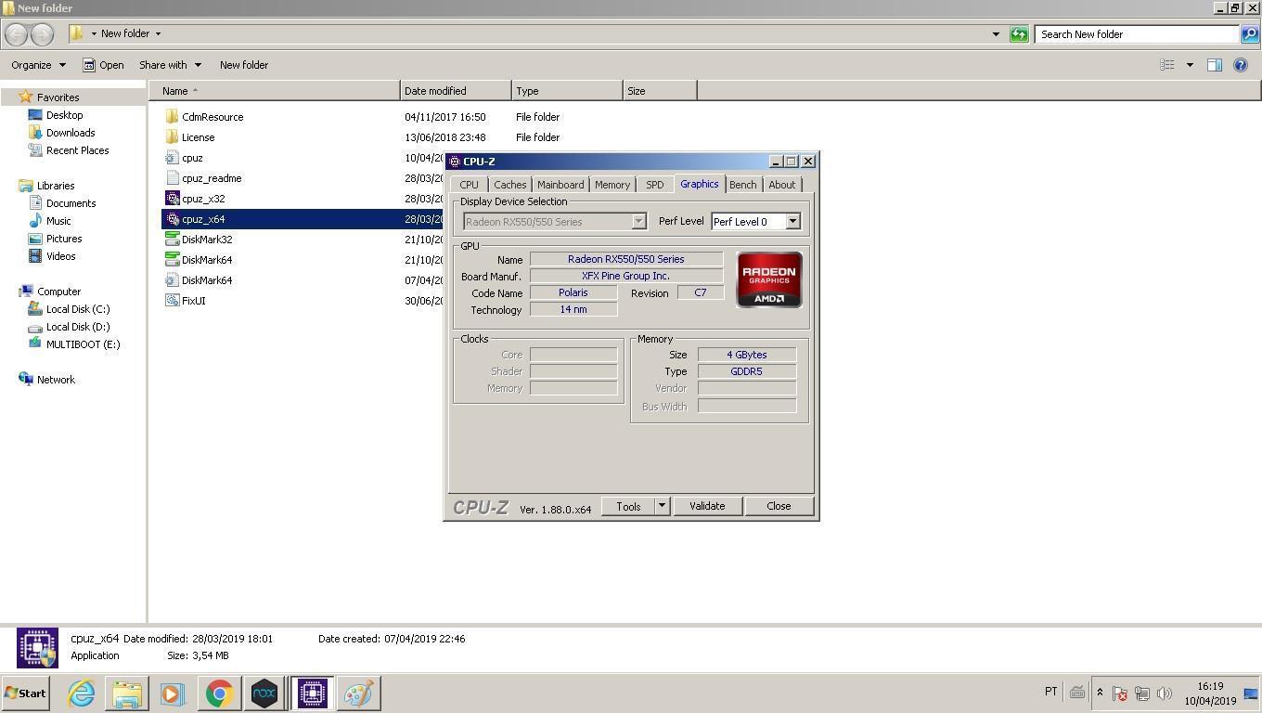The height and width of the screenshot is (713, 1262).
Task: Open the address bar history dropdown
Action: tap(996, 34)
